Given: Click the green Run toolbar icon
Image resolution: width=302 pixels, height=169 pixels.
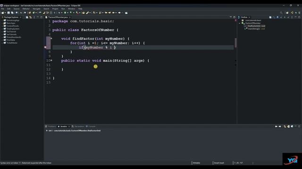Looking at the screenshot, I should (x=65, y=13).
